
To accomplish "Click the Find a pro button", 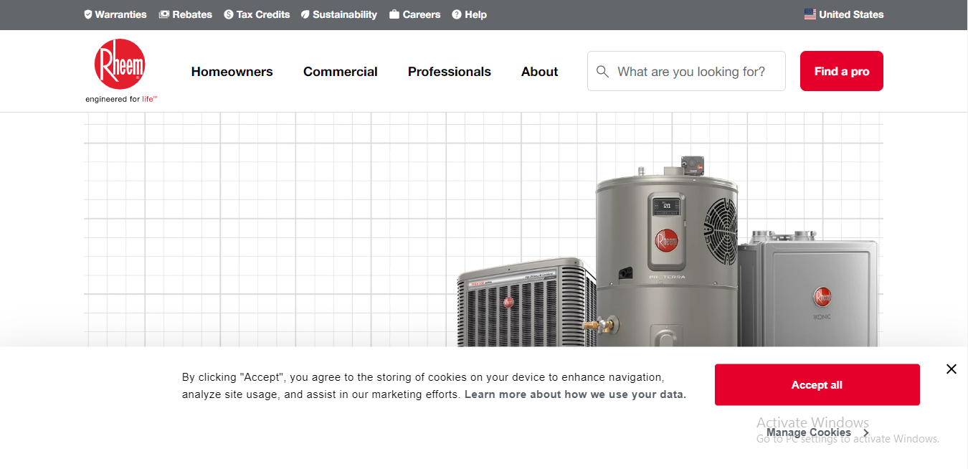I will point(842,71).
